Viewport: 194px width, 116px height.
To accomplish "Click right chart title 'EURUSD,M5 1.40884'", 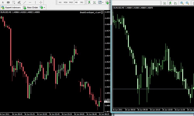I will 123,8.
